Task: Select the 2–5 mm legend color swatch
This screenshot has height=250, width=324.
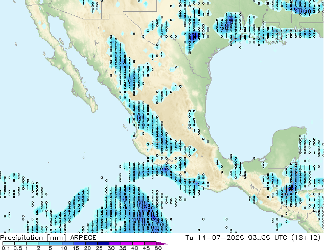Action: pos(44,243)
